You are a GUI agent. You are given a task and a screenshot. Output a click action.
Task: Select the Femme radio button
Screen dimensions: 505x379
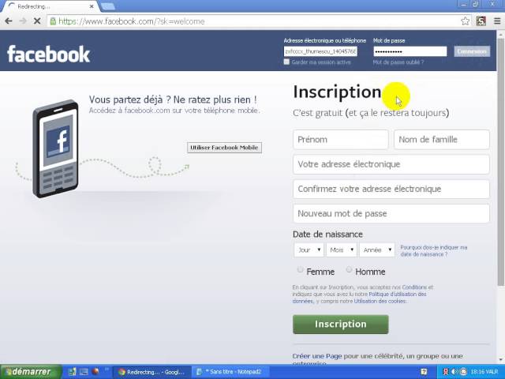coord(300,269)
